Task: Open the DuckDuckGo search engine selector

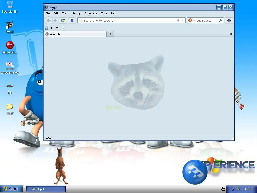Action: pos(191,20)
